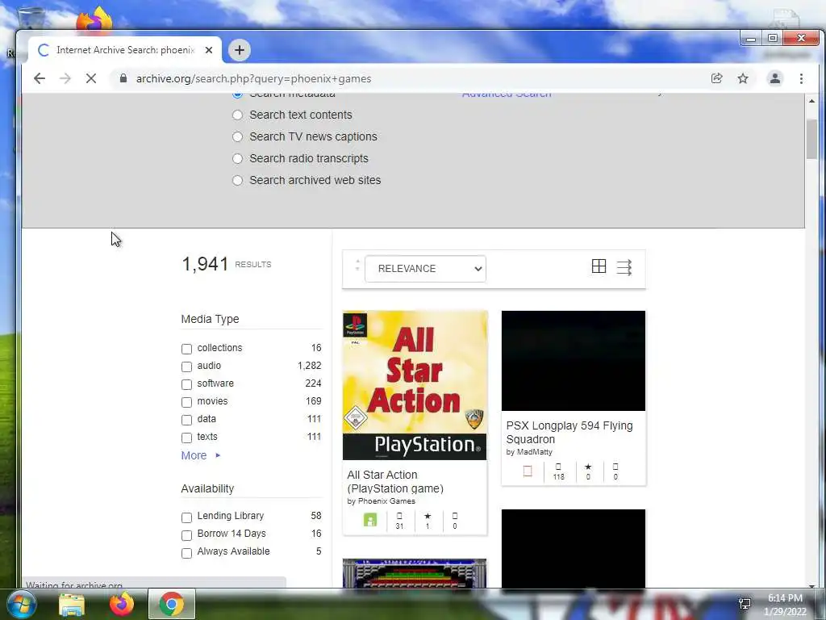The image size is (826, 620).
Task: Check the movies media type filter
Action: (x=186, y=402)
